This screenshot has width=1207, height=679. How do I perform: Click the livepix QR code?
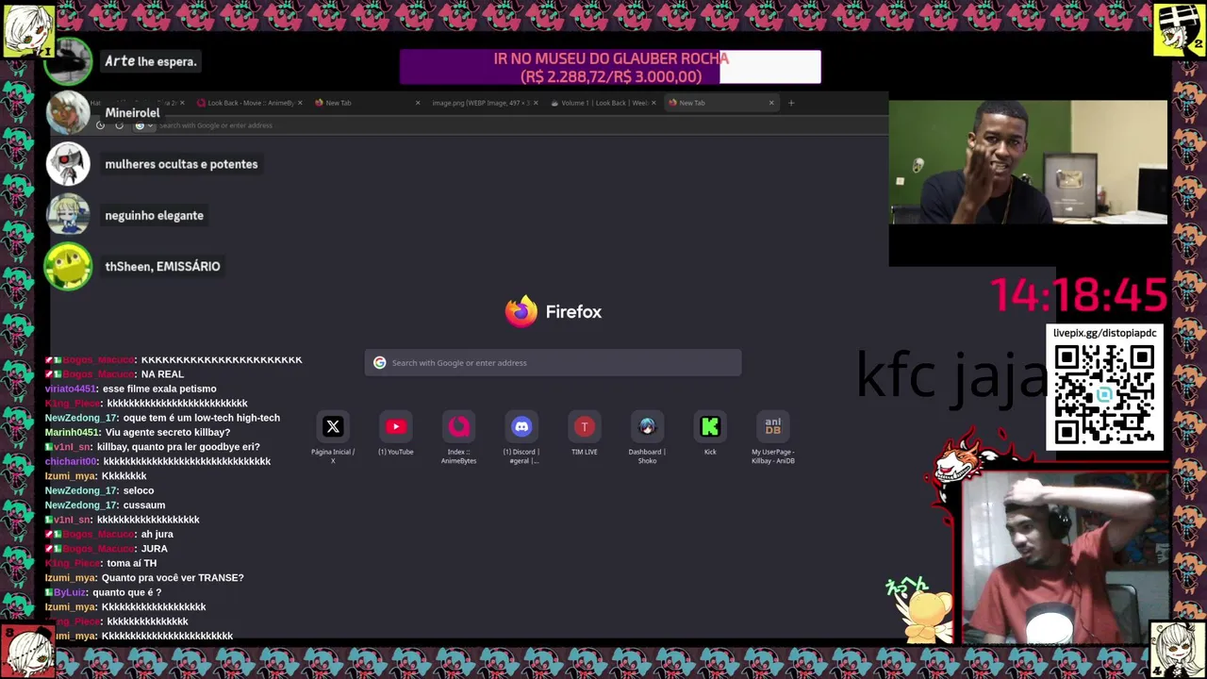(1104, 394)
